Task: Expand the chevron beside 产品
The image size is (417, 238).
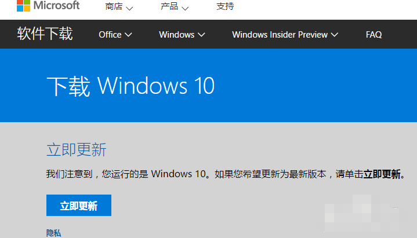Action: [x=185, y=8]
